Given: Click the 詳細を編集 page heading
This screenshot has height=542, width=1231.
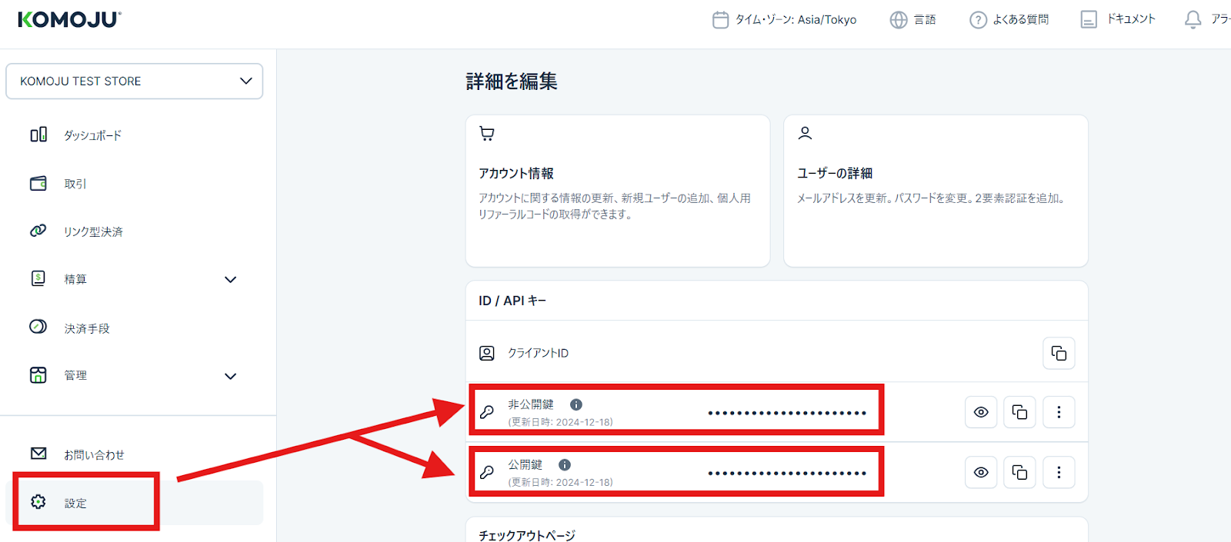Looking at the screenshot, I should tap(512, 81).
